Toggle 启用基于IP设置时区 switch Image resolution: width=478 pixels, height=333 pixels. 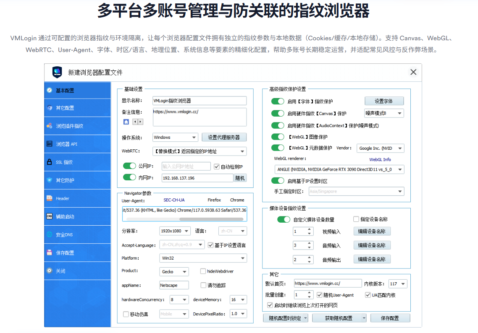(277, 180)
